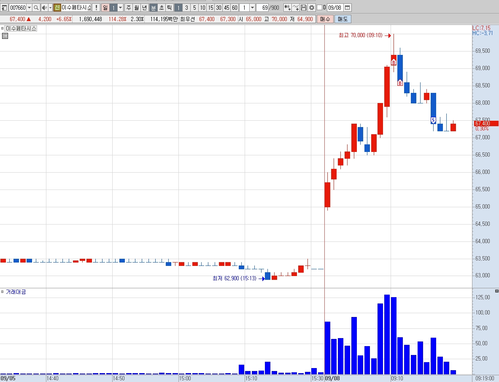Select the 60-minute interval tab

(x=235, y=8)
